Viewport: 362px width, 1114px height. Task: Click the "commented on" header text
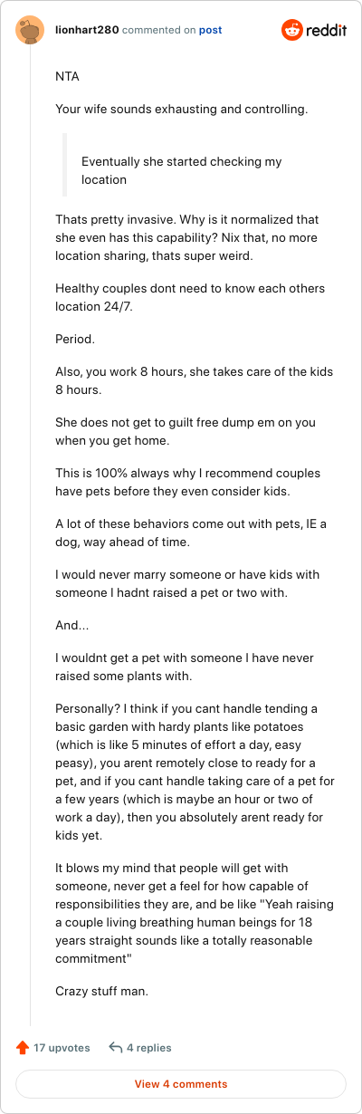coord(157,30)
